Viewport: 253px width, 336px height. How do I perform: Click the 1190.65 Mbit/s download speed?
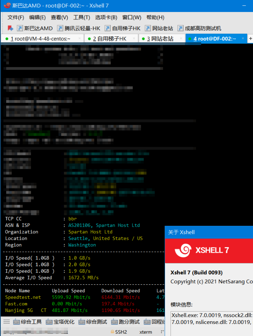pyautogui.click(x=120, y=310)
